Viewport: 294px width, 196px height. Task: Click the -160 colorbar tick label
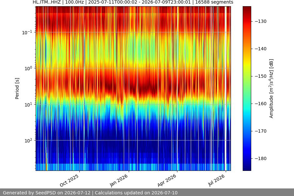tap(261, 104)
